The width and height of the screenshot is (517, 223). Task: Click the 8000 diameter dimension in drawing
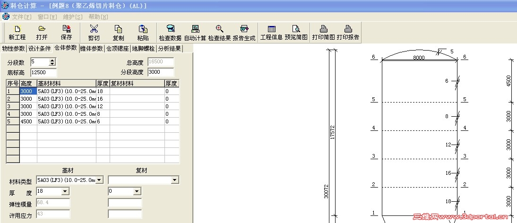(x=419, y=58)
